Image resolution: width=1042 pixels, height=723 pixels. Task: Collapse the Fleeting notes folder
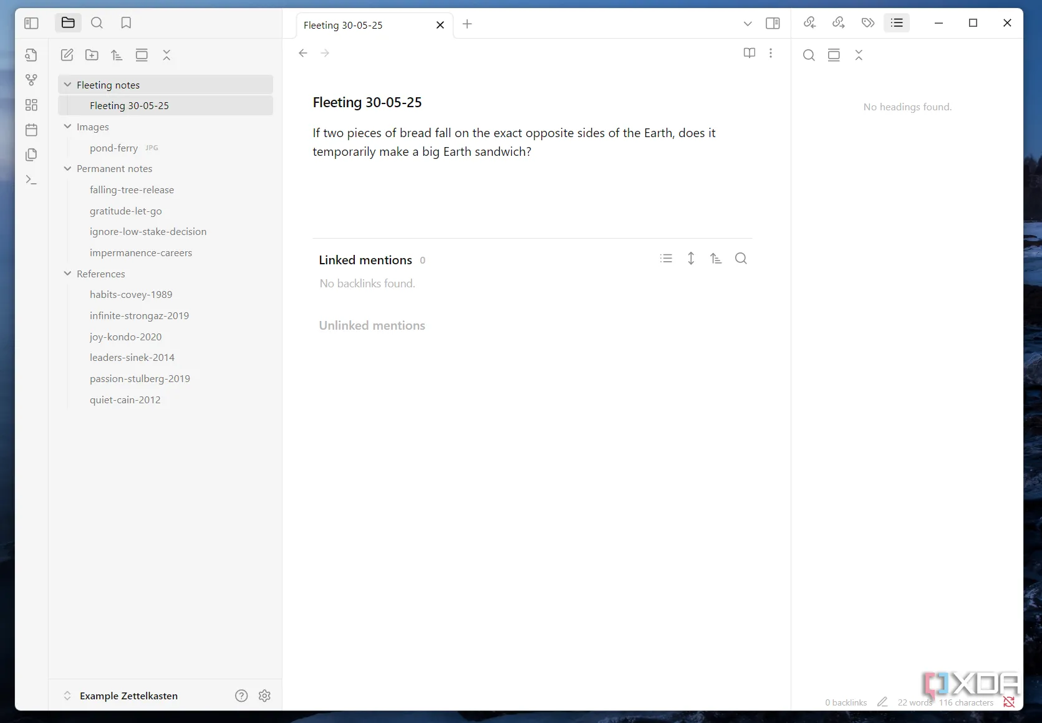68,85
